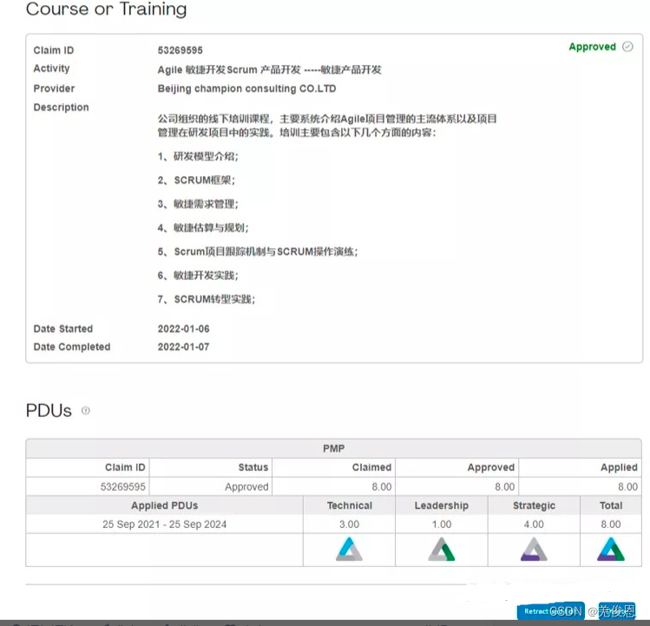Click description item 6 敏捷开发实践
The width and height of the screenshot is (650, 626).
pos(198,275)
